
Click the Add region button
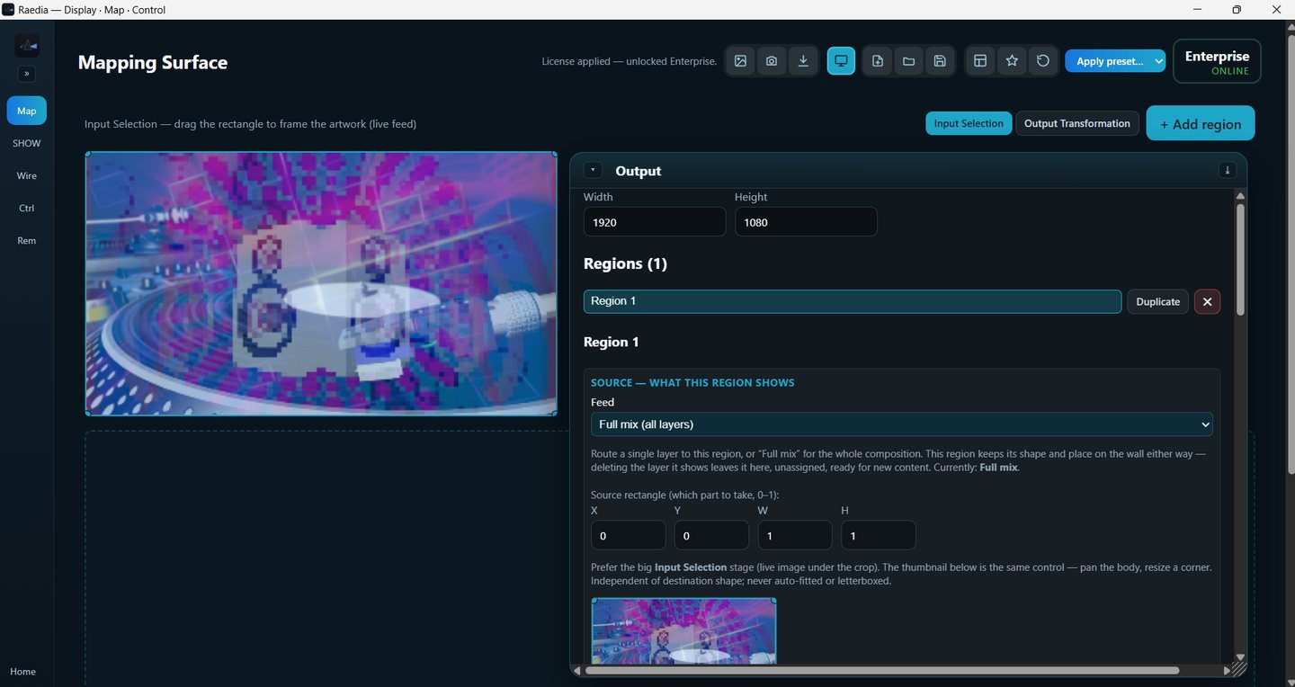[x=1201, y=124]
